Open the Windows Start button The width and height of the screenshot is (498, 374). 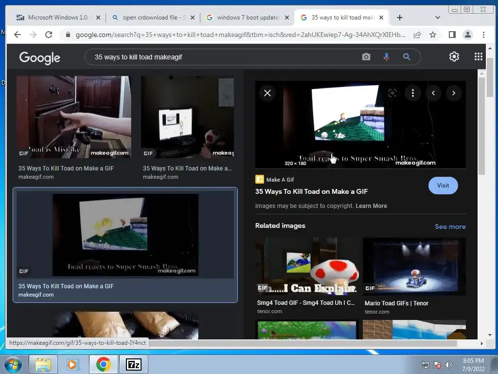click(x=13, y=364)
